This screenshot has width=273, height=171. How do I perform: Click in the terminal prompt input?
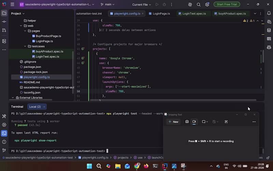[107, 151]
